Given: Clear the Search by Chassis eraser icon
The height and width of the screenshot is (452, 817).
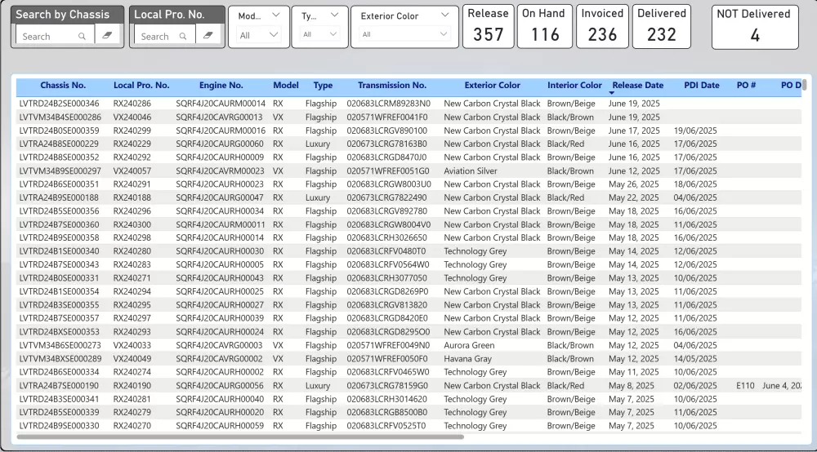Looking at the screenshot, I should click(x=107, y=35).
